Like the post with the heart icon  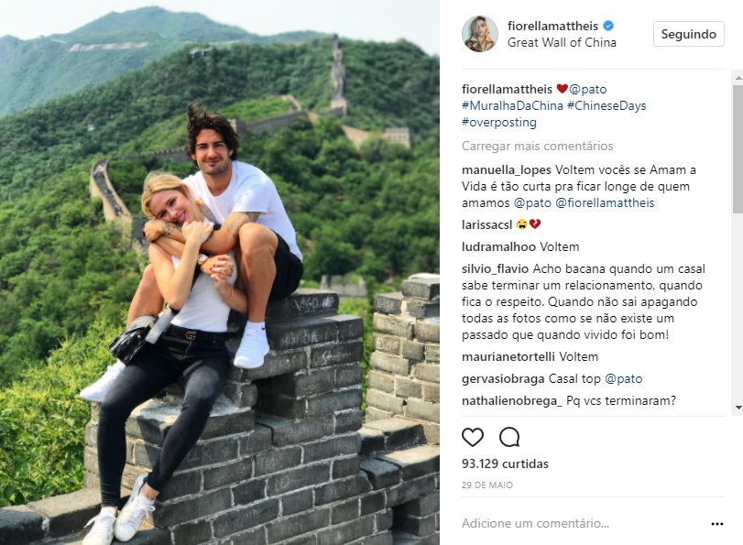(x=473, y=437)
